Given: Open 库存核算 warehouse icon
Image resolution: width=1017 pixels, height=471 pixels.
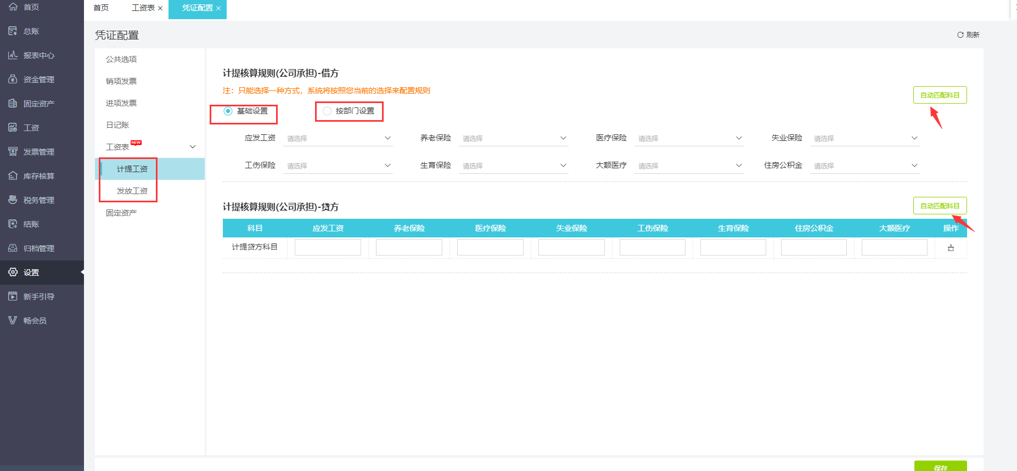Looking at the screenshot, I should 13,176.
